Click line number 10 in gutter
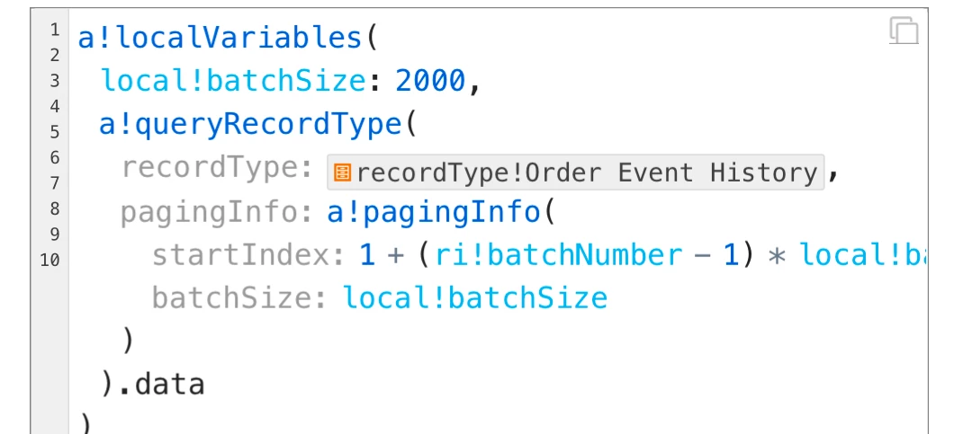Image resolution: width=972 pixels, height=434 pixels. click(50, 260)
